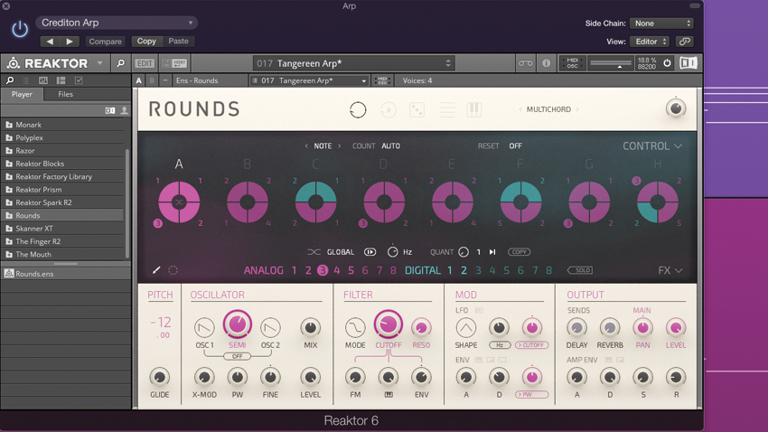
Task: Click the link chain icon beside View
Action: coord(685,42)
